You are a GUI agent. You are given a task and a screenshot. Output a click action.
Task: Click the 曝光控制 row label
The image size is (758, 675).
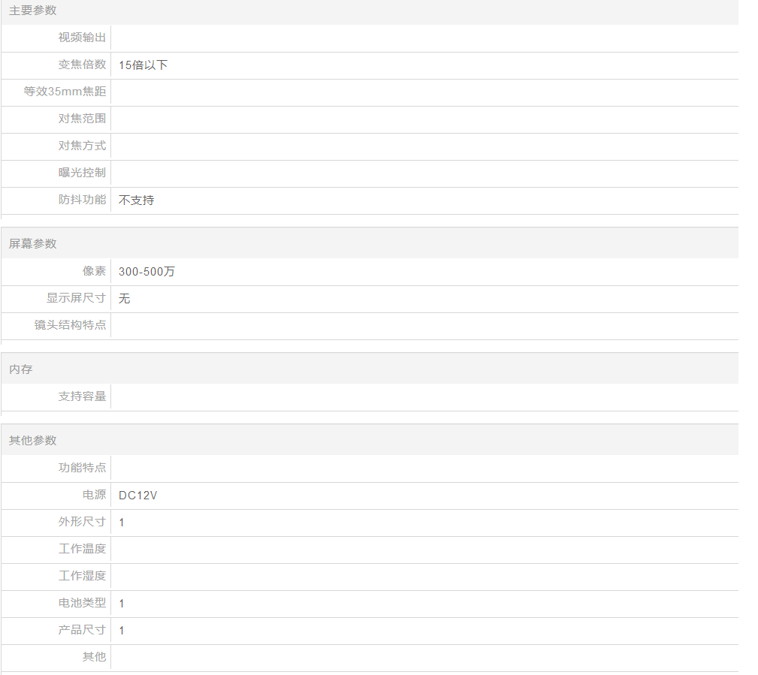click(x=82, y=173)
